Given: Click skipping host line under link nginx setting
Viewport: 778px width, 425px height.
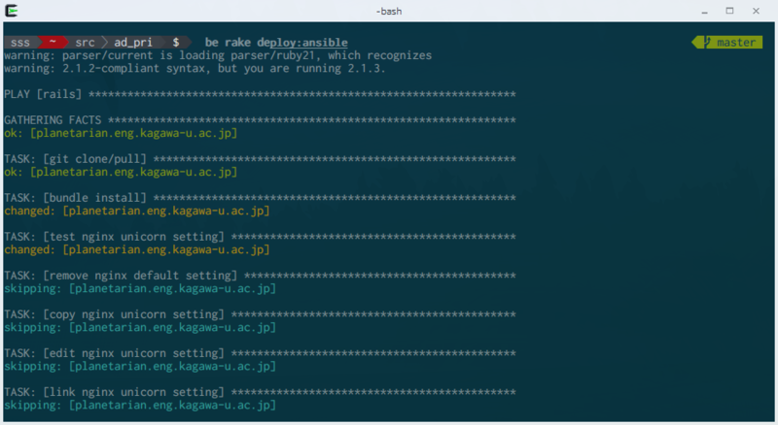Looking at the screenshot, I should click(x=140, y=406).
